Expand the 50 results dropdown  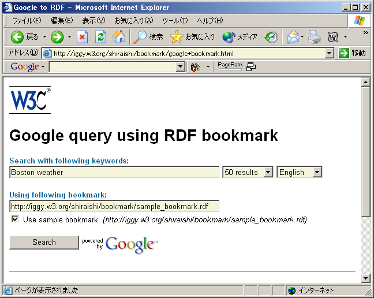click(268, 172)
